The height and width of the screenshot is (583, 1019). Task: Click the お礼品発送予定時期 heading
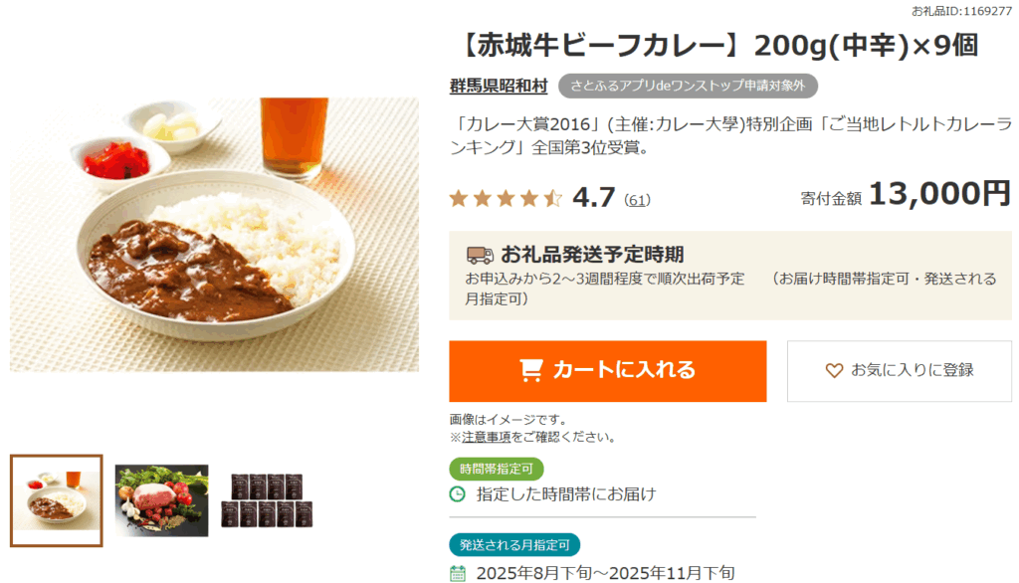point(592,254)
